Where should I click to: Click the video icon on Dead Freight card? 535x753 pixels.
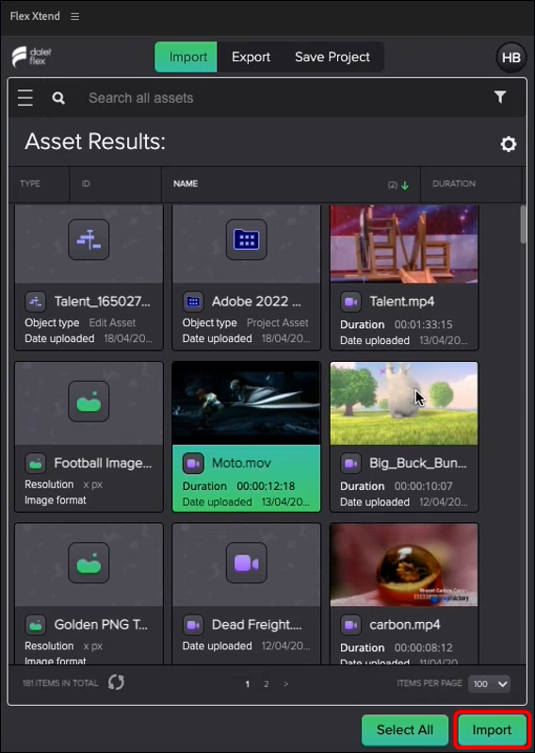point(246,563)
